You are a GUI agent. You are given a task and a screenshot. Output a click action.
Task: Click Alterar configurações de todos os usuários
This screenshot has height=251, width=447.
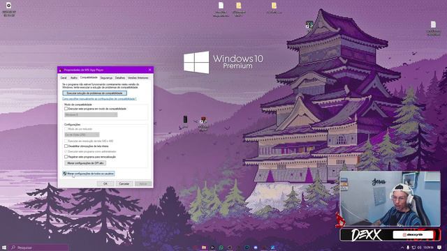click(89, 174)
